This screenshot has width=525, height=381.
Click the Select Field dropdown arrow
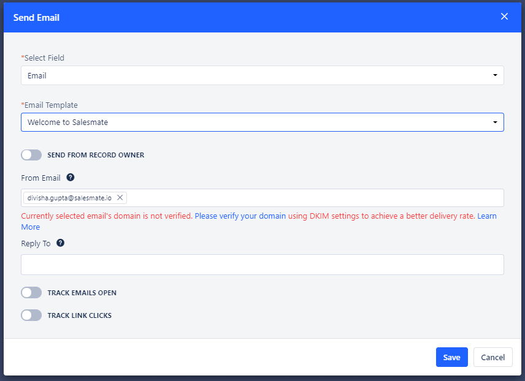coord(495,75)
